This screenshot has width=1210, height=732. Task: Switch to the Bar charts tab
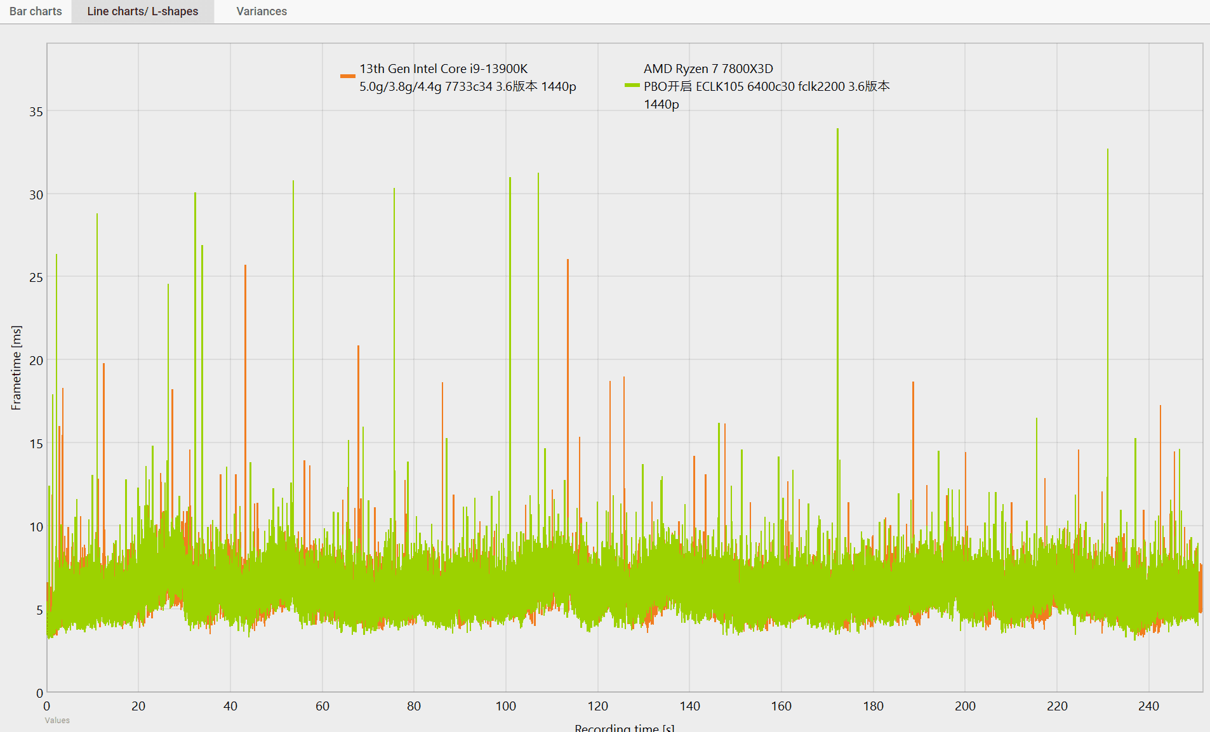tap(36, 11)
